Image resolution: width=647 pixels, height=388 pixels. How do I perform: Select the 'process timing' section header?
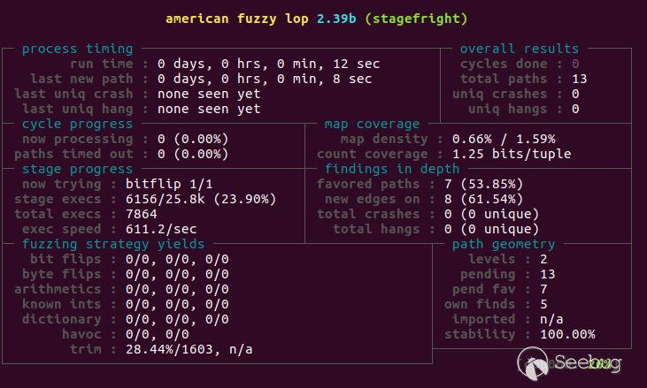(x=78, y=49)
